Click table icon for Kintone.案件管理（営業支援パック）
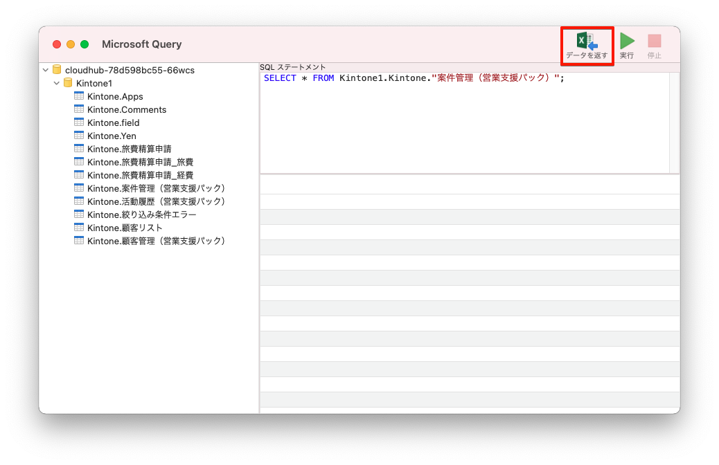 tap(79, 188)
